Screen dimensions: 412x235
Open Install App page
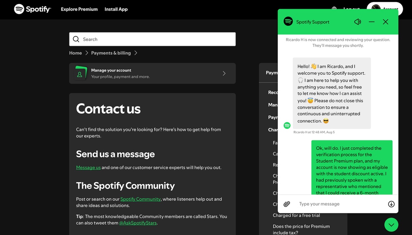pyautogui.click(x=116, y=9)
